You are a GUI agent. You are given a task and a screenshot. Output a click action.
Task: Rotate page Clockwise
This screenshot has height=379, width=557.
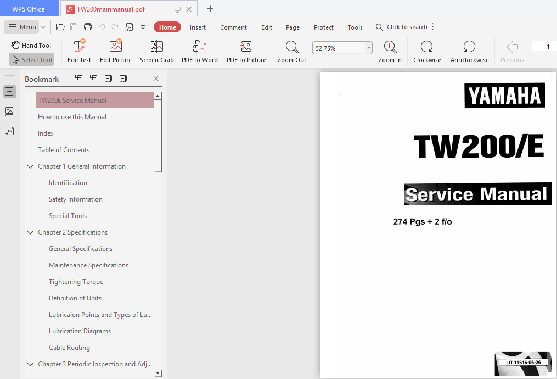pyautogui.click(x=427, y=51)
